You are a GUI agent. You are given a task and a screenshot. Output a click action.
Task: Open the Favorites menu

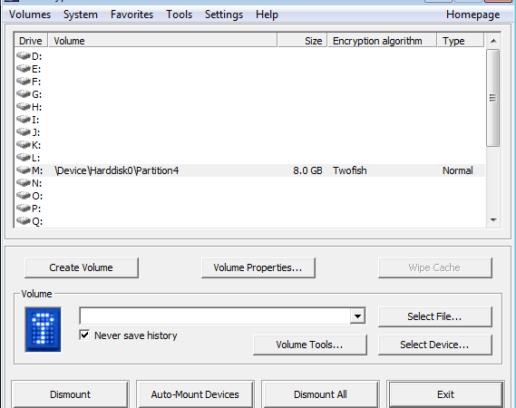click(131, 15)
